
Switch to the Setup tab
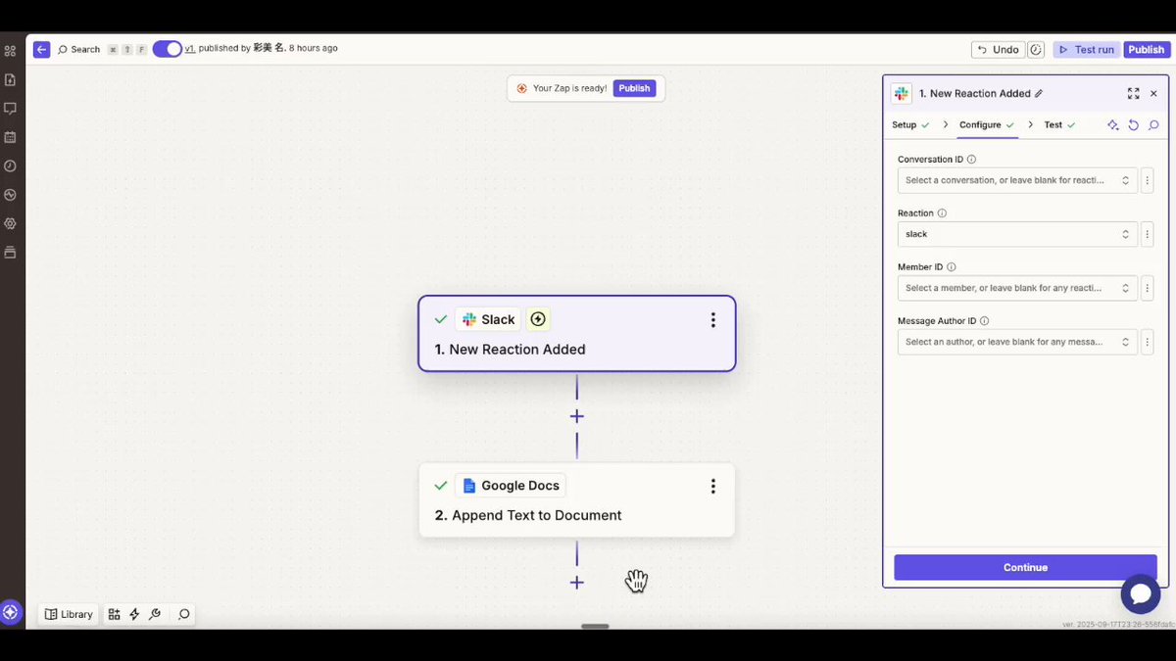[x=910, y=125]
